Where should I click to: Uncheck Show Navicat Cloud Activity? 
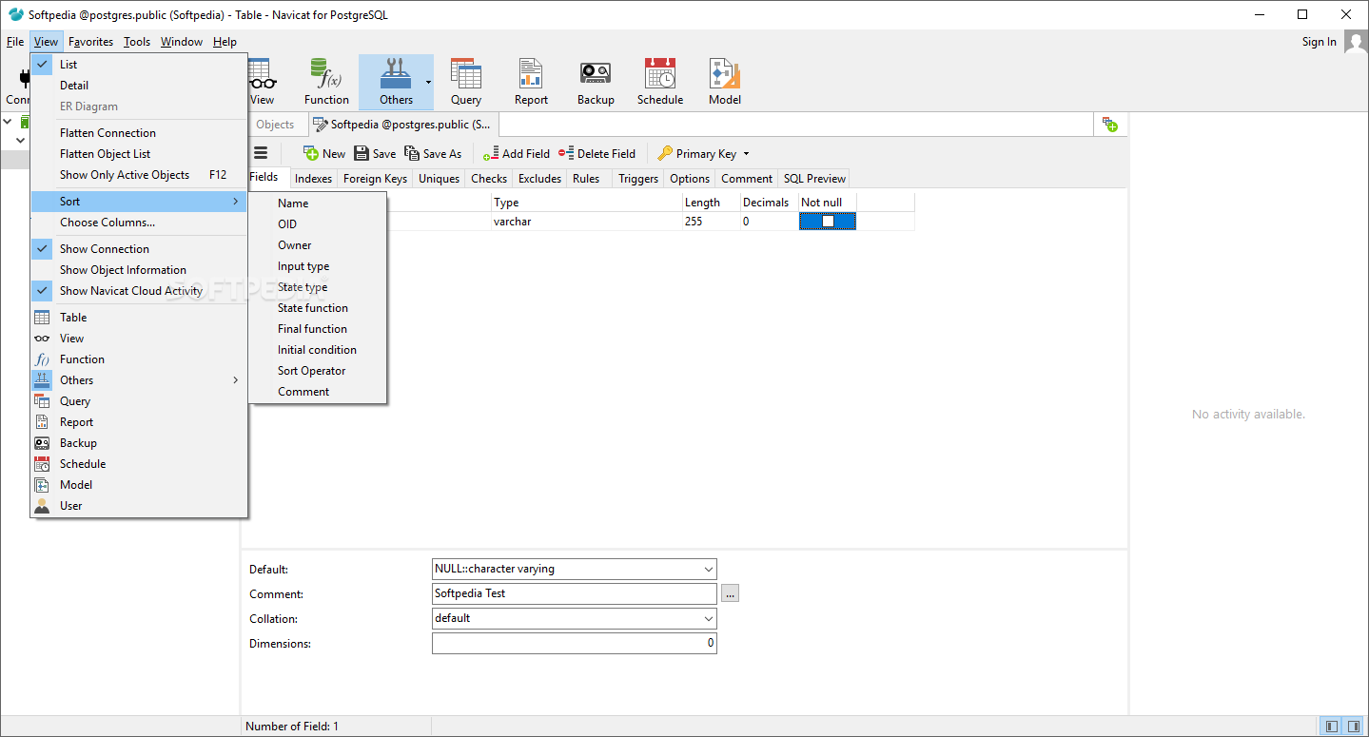click(x=139, y=291)
